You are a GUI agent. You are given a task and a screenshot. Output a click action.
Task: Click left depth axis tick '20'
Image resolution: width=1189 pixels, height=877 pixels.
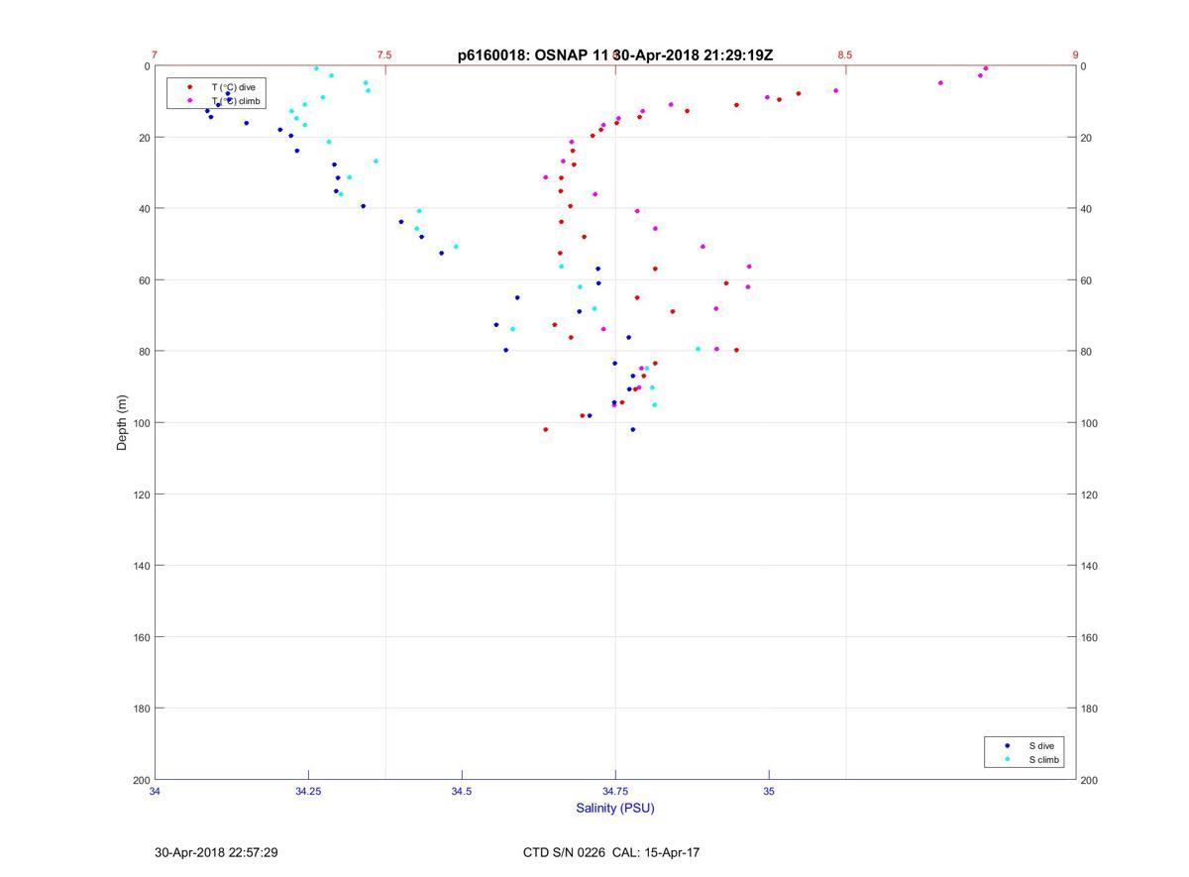(144, 138)
